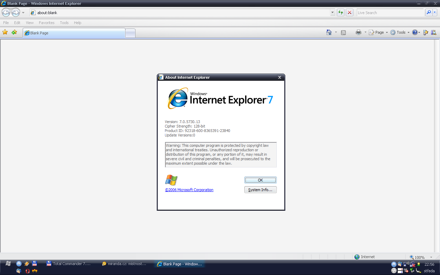Open the Help menu

pyautogui.click(x=78, y=23)
